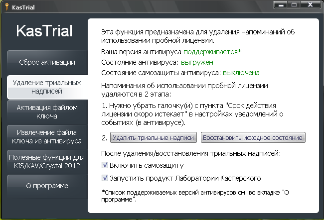Click the KasTrial title bar caption
The height and width of the screenshot is (220, 324).
23,7
